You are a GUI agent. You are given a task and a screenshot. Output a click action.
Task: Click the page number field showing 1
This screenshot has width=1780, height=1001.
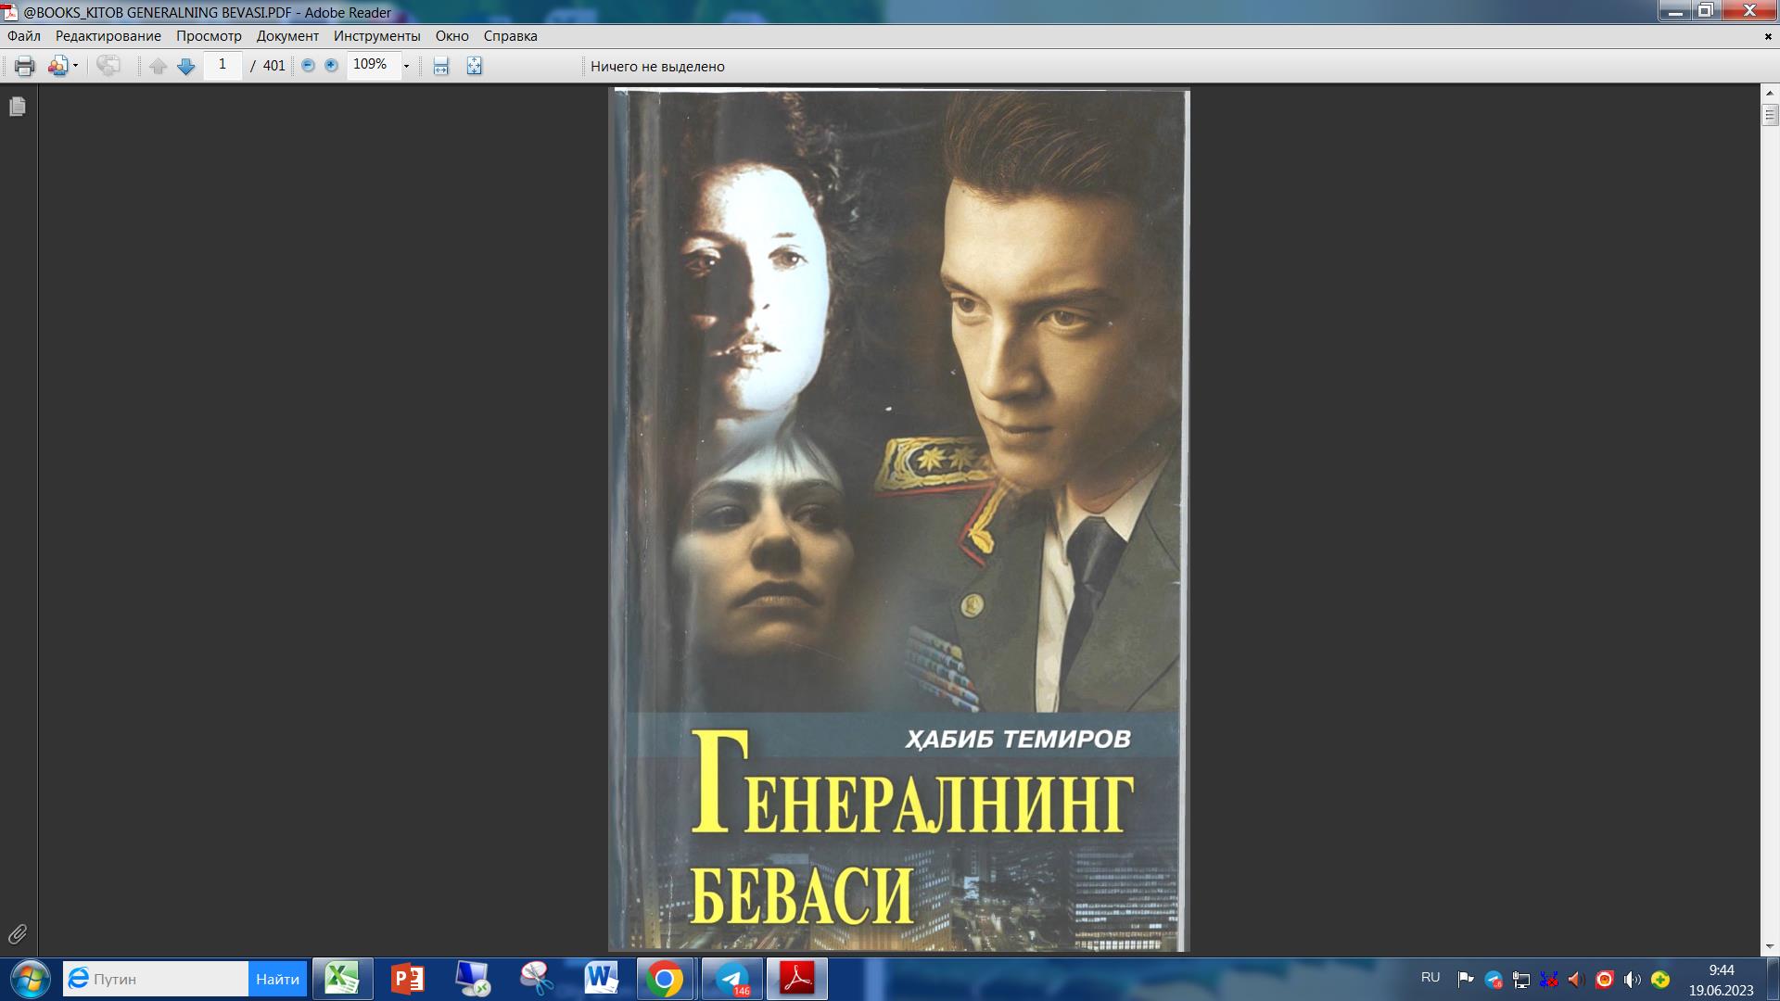222,65
